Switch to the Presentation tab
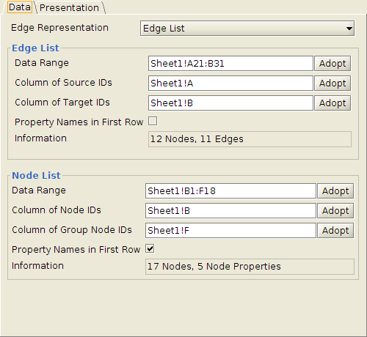 click(69, 7)
